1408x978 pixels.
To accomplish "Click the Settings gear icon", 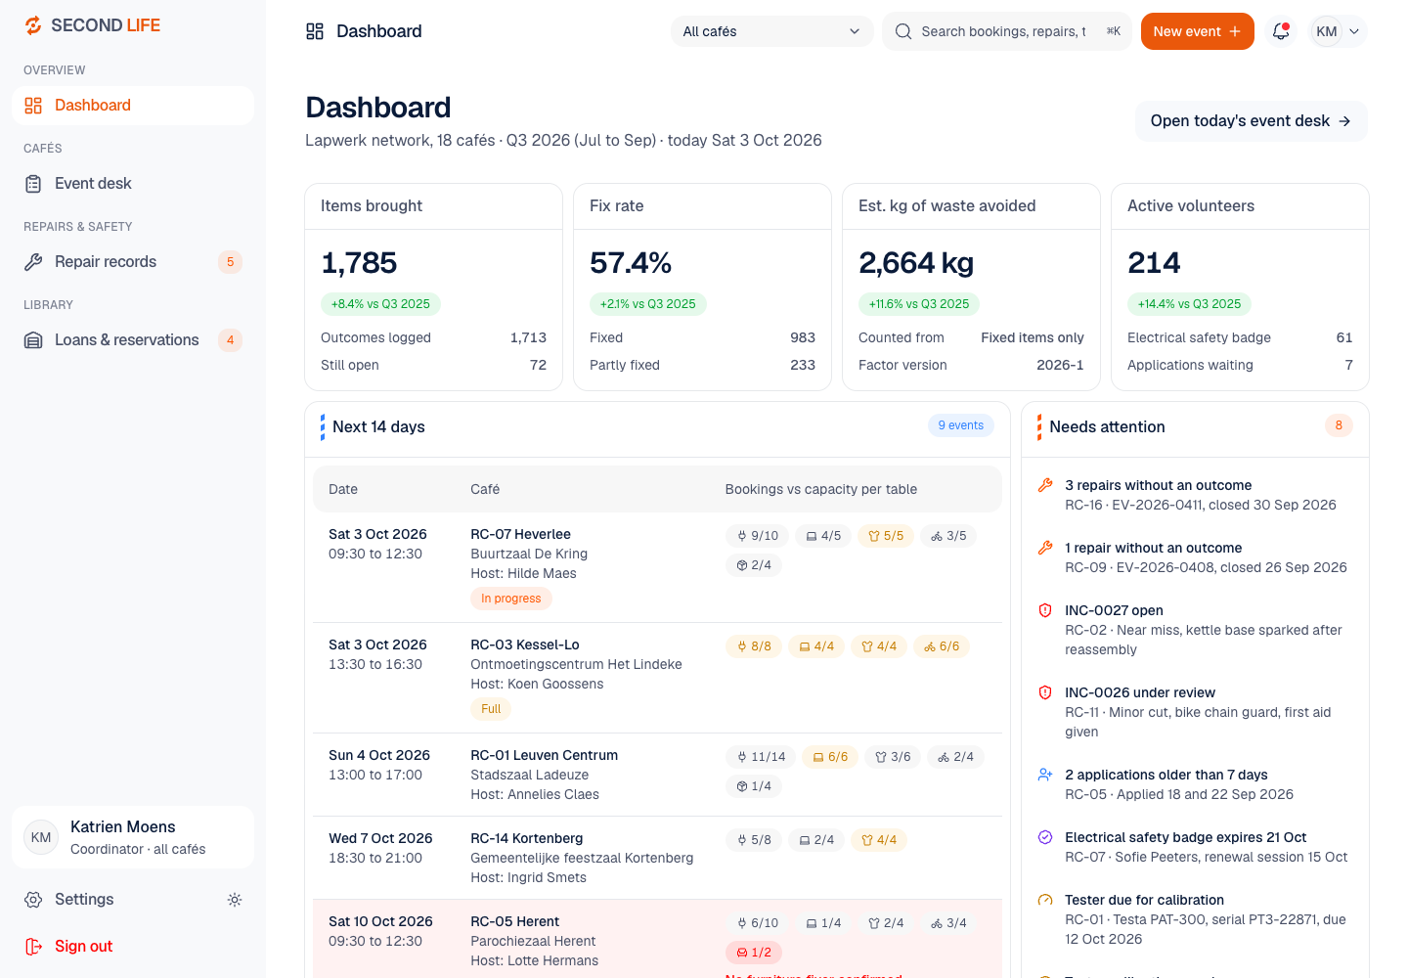I will point(33,900).
